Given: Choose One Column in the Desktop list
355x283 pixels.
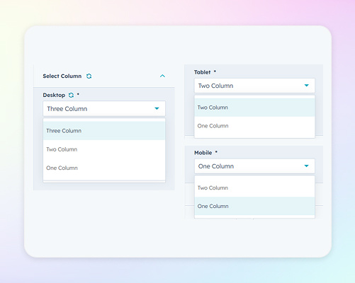Looking at the screenshot, I should [104, 168].
